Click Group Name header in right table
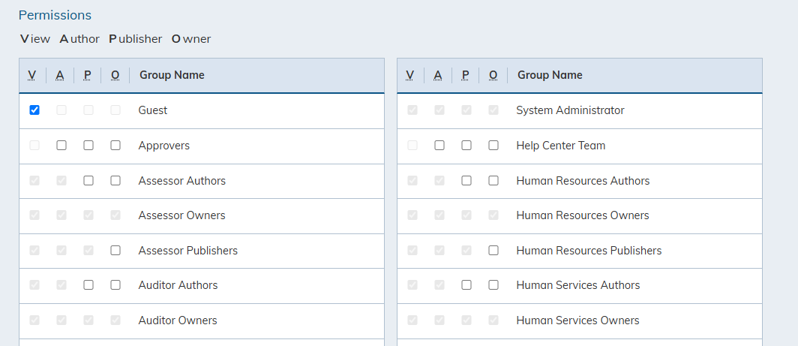Image resolution: width=798 pixels, height=346 pixels. (550, 75)
